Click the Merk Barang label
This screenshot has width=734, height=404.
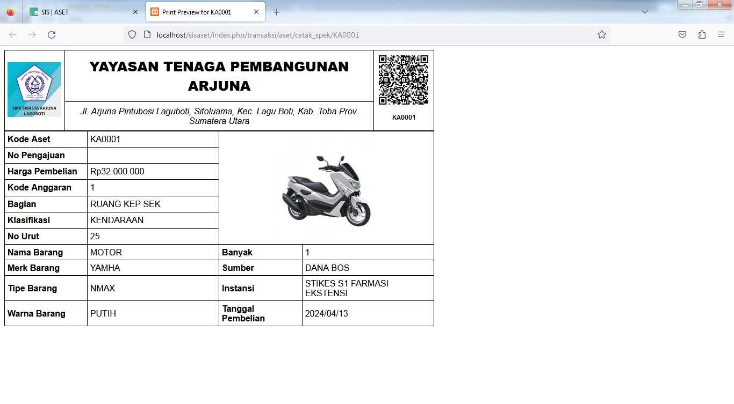coord(34,268)
